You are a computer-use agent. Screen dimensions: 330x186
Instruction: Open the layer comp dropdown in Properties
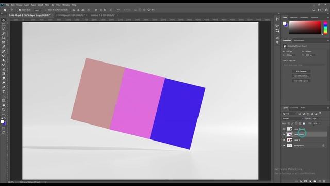pos(303,65)
